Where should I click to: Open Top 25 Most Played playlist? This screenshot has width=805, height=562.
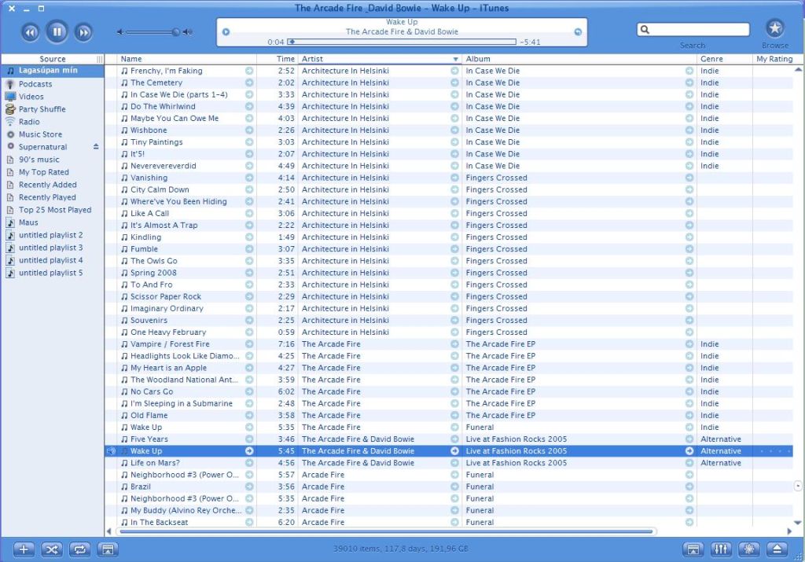click(53, 209)
